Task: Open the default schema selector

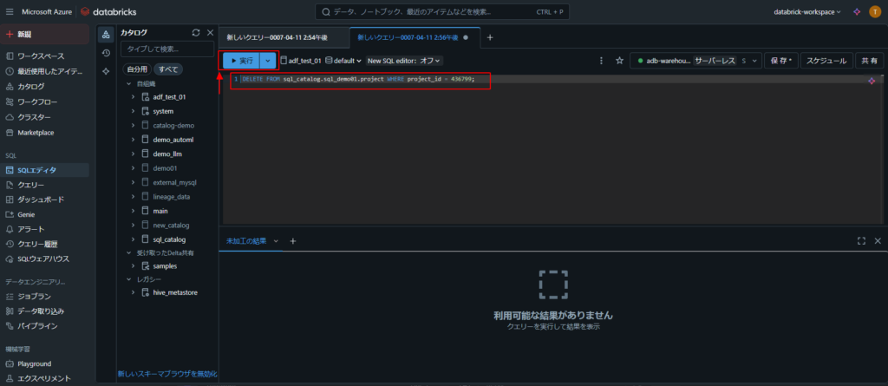Action: pos(343,61)
